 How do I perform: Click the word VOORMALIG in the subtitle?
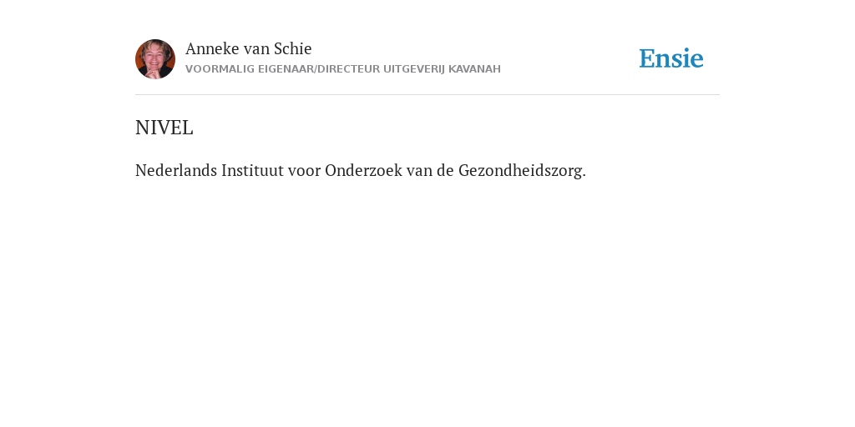tap(220, 69)
